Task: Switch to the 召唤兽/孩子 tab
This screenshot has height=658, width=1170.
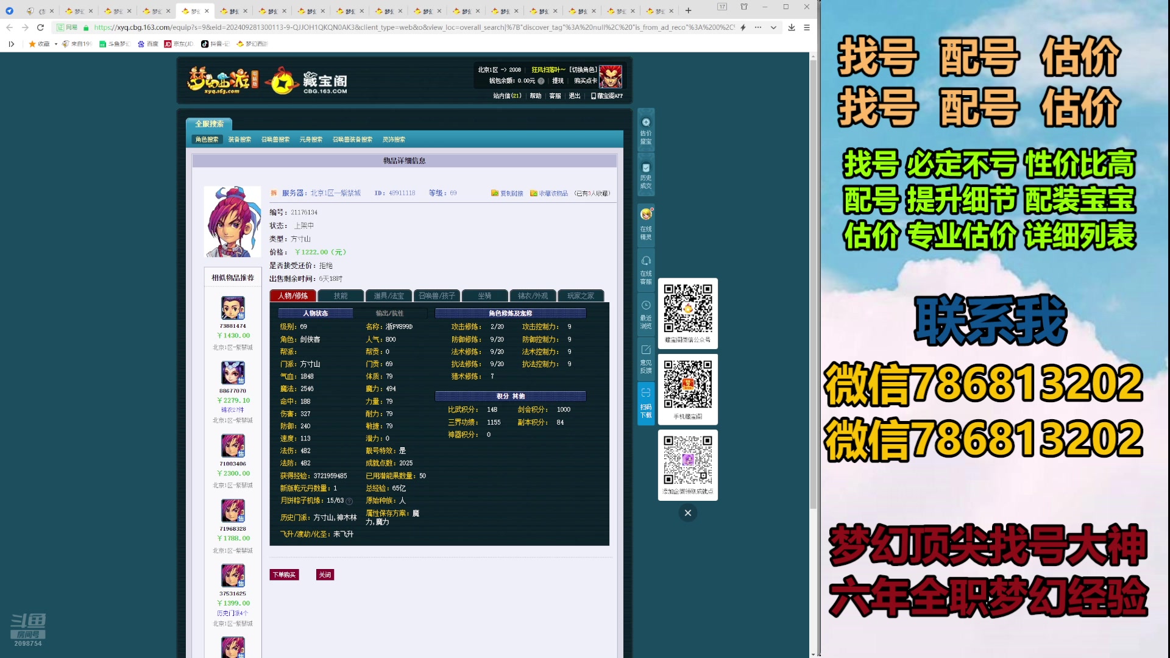Action: click(x=437, y=296)
